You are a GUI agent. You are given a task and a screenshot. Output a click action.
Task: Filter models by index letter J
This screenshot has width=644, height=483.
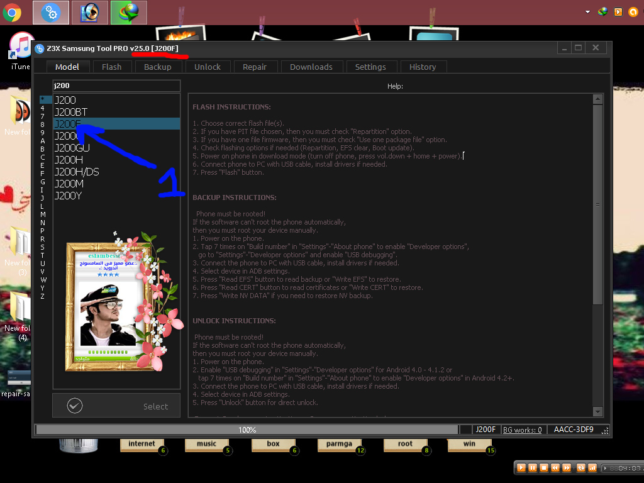pyautogui.click(x=42, y=198)
